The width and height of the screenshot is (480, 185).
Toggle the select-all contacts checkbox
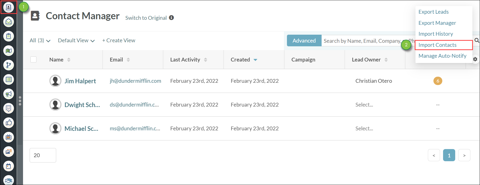tap(33, 59)
